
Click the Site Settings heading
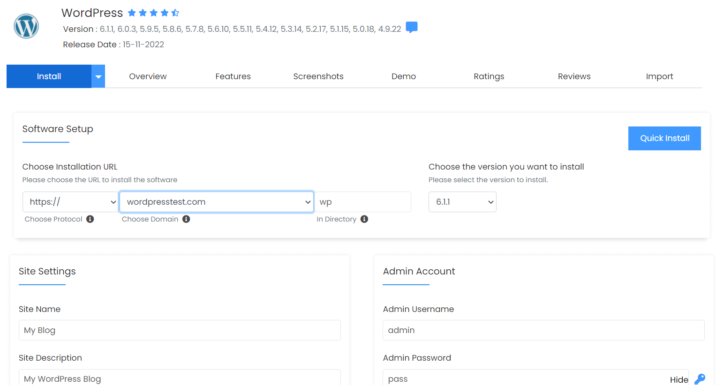pyautogui.click(x=47, y=271)
